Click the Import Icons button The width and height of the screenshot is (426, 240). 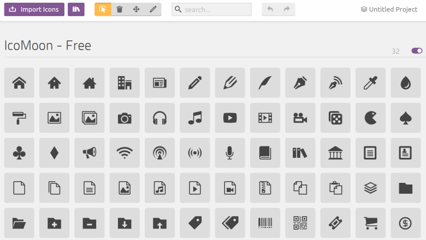(34, 9)
